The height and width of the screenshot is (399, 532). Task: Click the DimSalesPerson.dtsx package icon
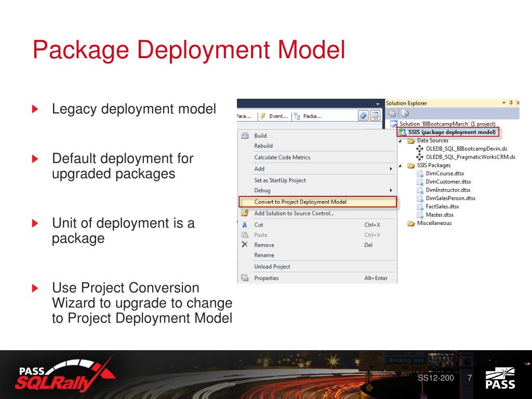click(420, 198)
